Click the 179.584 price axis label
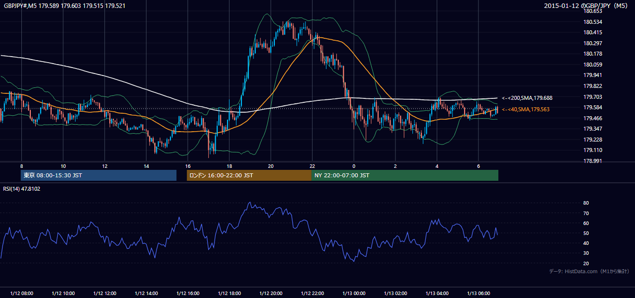This screenshot has width=635, height=298. [593, 107]
